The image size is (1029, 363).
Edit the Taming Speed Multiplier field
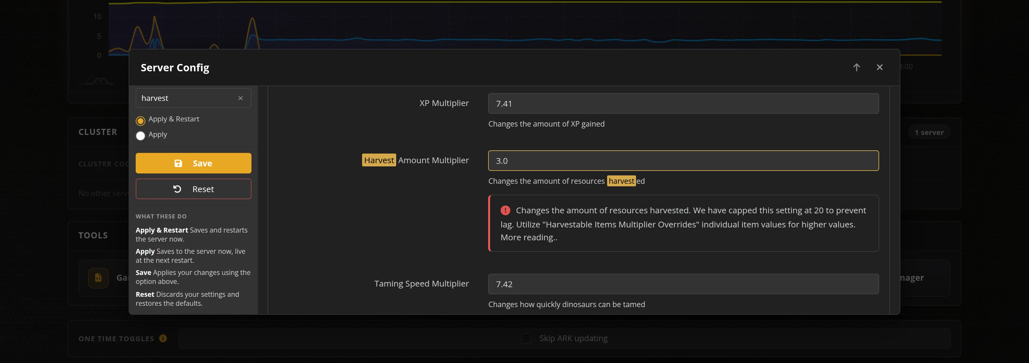pyautogui.click(x=683, y=284)
